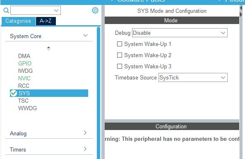This screenshot has height=159, width=245.
Task: Click the categories panel vertical scrollbar
Action: [98, 93]
